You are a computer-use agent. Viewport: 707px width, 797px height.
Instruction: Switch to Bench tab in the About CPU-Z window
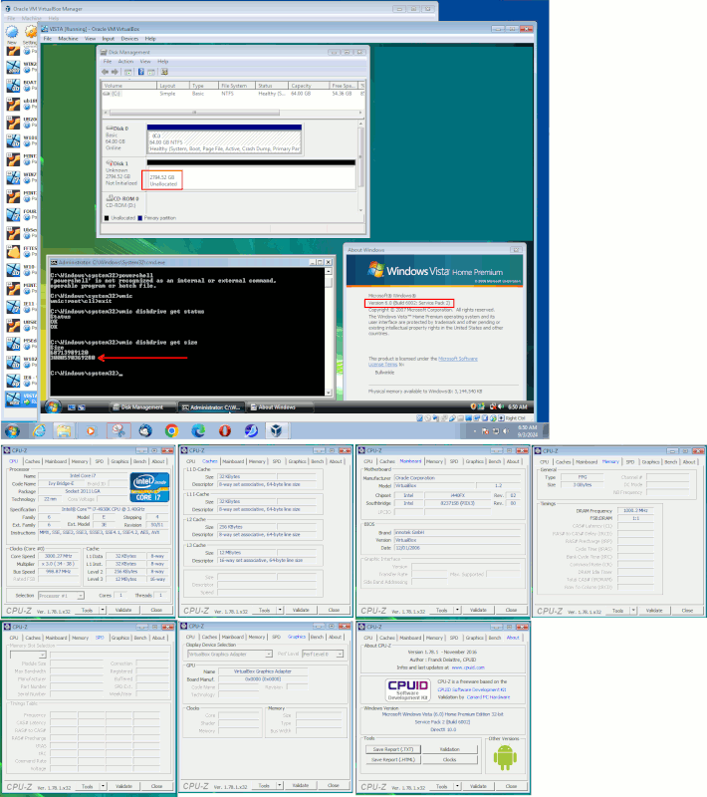pyautogui.click(x=495, y=638)
